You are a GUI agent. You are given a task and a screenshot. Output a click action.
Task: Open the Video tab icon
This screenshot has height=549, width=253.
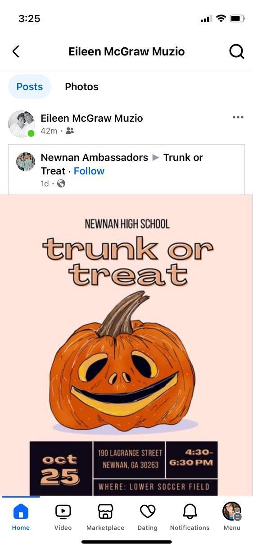click(x=63, y=517)
